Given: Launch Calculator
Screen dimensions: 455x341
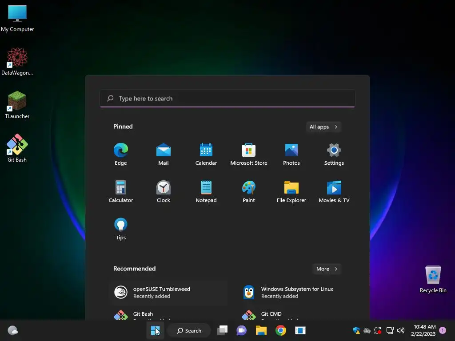Looking at the screenshot, I should tap(121, 191).
